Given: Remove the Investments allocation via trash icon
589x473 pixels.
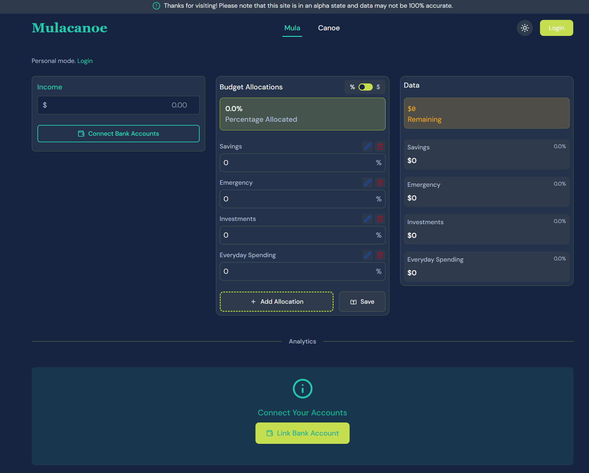Looking at the screenshot, I should click(380, 219).
